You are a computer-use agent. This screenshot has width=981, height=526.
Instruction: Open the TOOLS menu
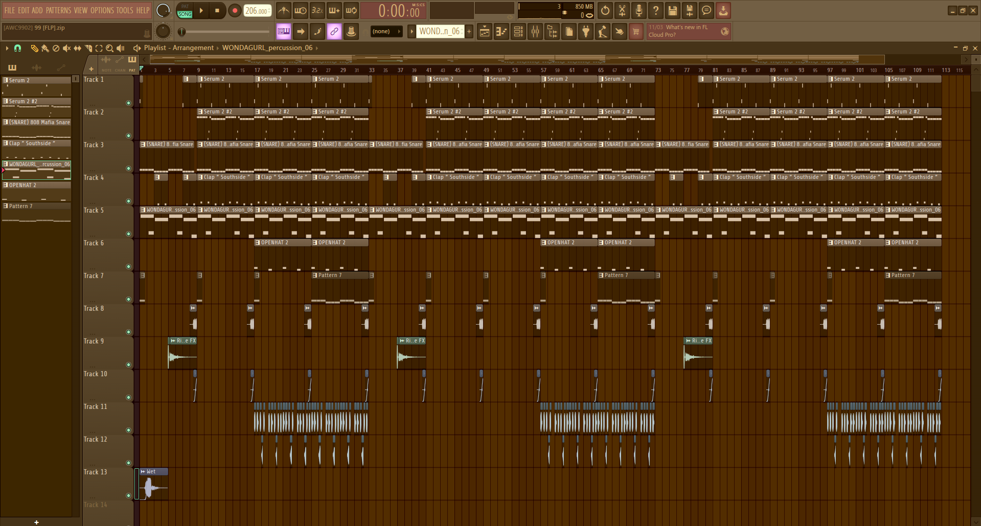pos(125,10)
